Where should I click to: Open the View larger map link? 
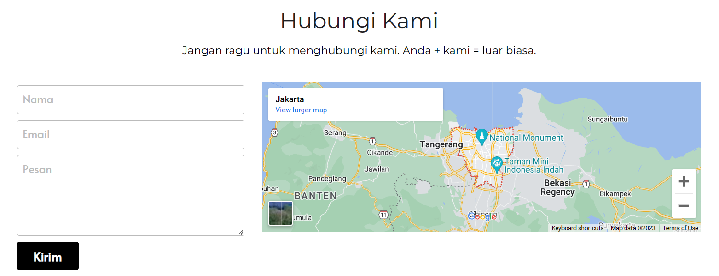(x=301, y=110)
